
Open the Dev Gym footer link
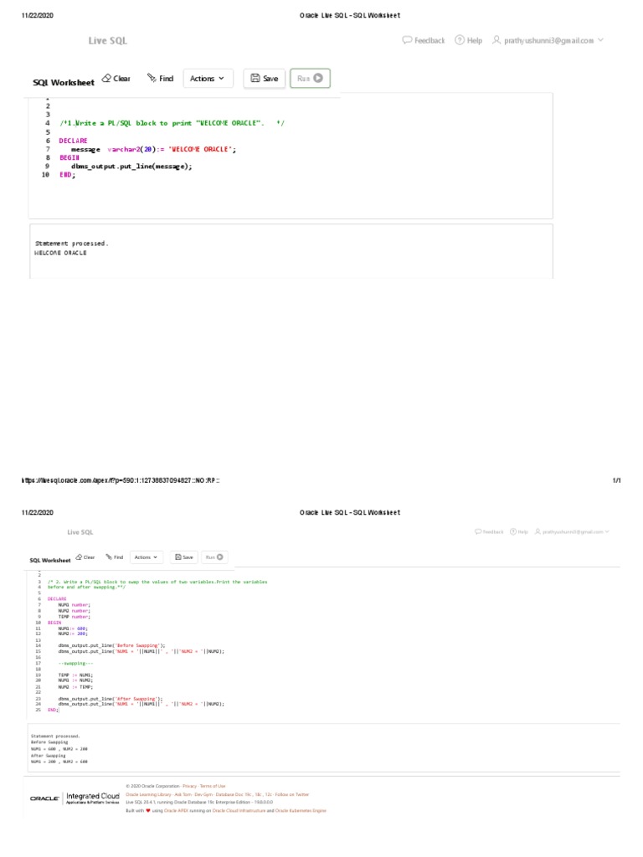203,795
